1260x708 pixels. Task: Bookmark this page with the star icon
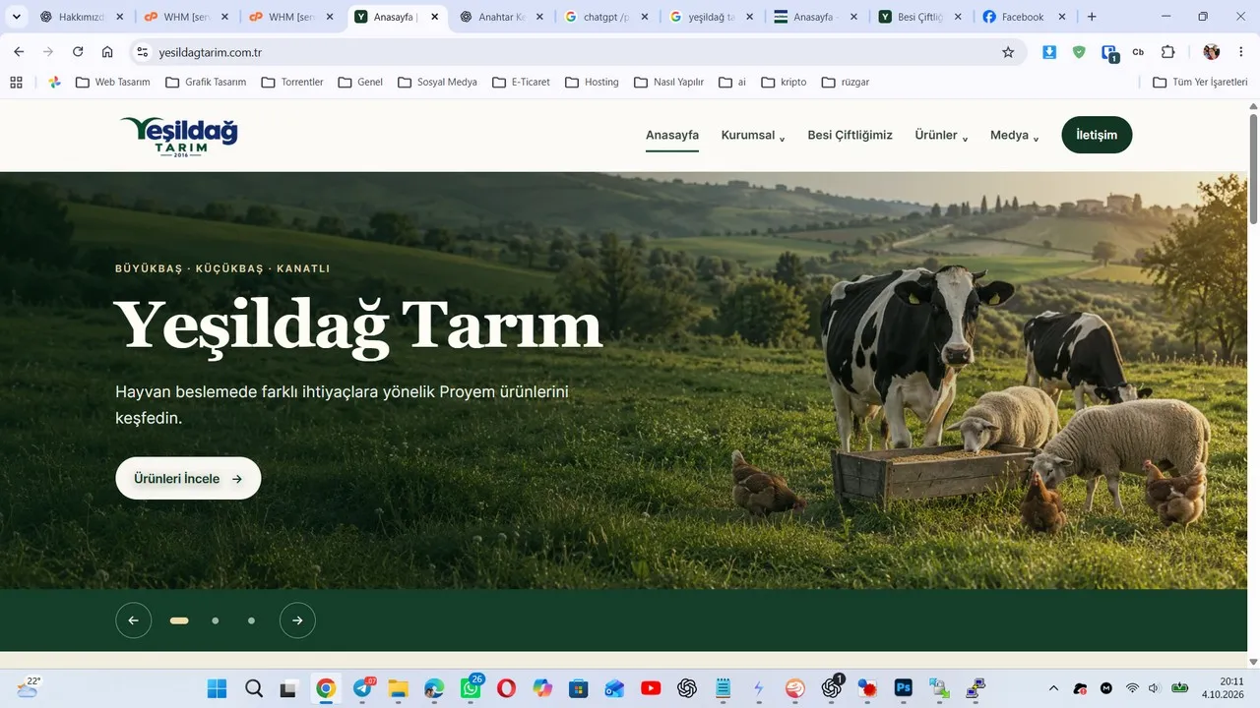coord(1008,52)
